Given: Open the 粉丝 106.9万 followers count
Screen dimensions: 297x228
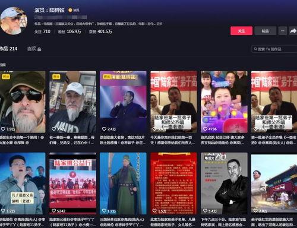Looking at the screenshot, I should [x=69, y=31].
